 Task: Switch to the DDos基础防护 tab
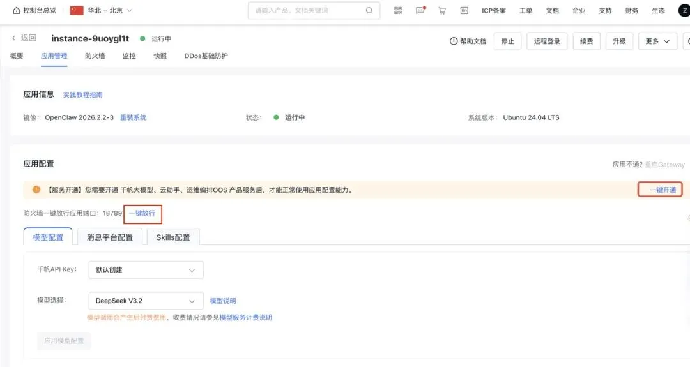tap(206, 56)
